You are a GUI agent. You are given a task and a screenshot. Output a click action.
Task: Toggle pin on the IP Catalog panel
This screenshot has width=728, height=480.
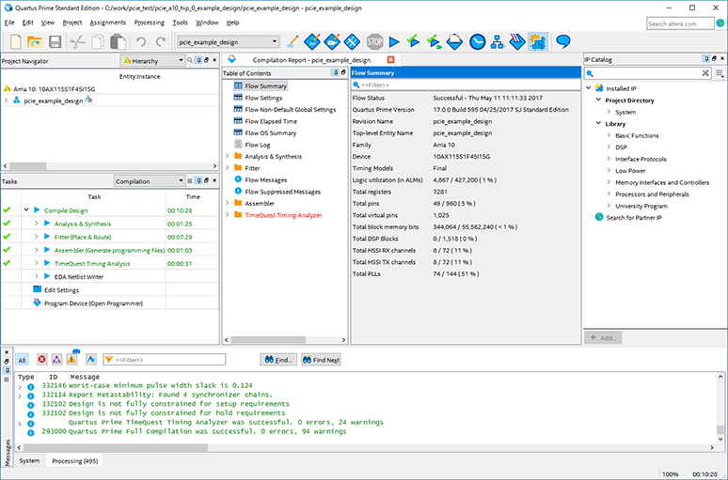tap(706, 59)
